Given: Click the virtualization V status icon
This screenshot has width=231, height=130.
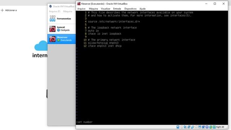Looking at the screenshot, I should (x=207, y=127).
